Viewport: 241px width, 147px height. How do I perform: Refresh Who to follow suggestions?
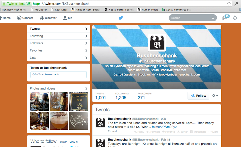(x=63, y=142)
